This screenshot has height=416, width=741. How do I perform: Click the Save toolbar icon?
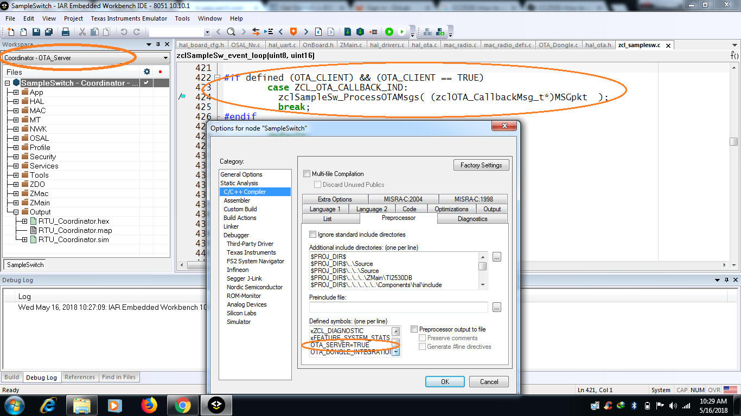[x=36, y=32]
